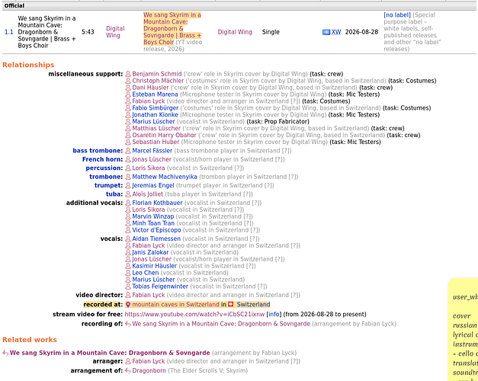478x381 pixels.
Task: Open Victor d'Episcopo artist link
Action: (x=156, y=230)
